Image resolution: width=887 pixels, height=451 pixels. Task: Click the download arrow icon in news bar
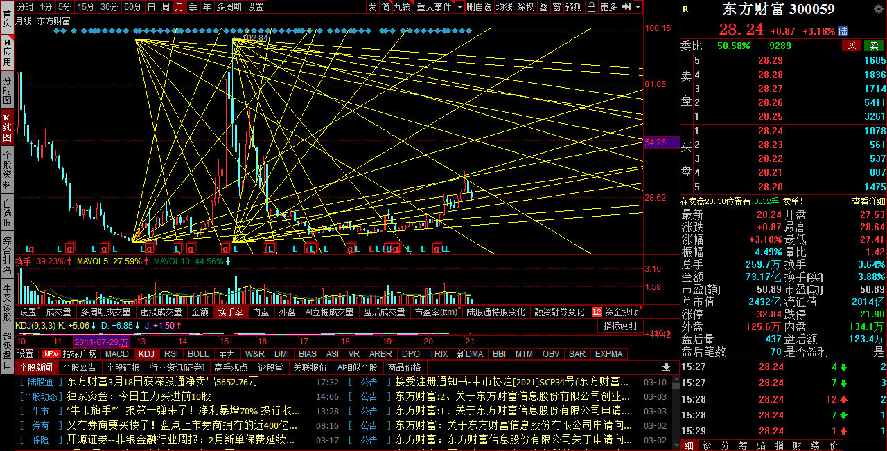pyautogui.click(x=666, y=367)
